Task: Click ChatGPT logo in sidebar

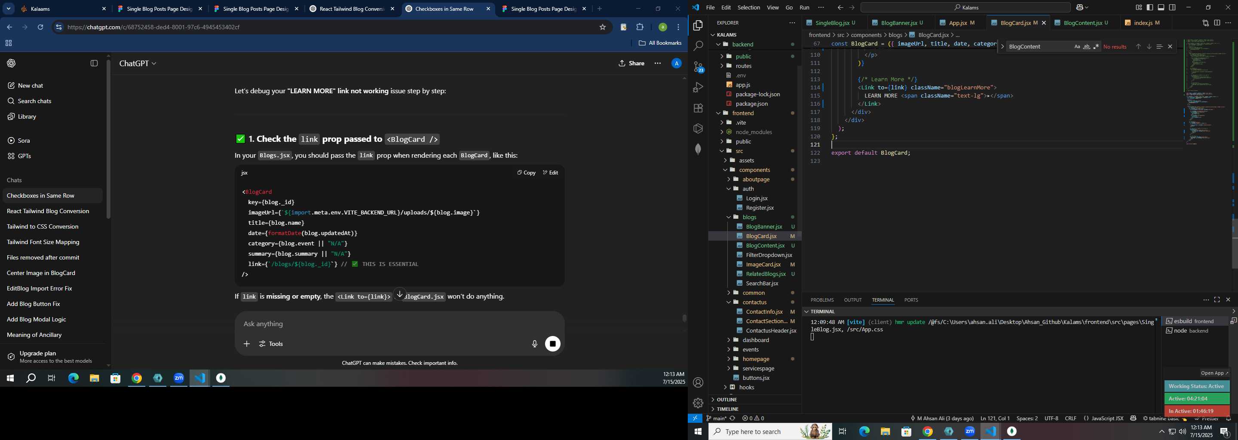Action: tap(12, 64)
